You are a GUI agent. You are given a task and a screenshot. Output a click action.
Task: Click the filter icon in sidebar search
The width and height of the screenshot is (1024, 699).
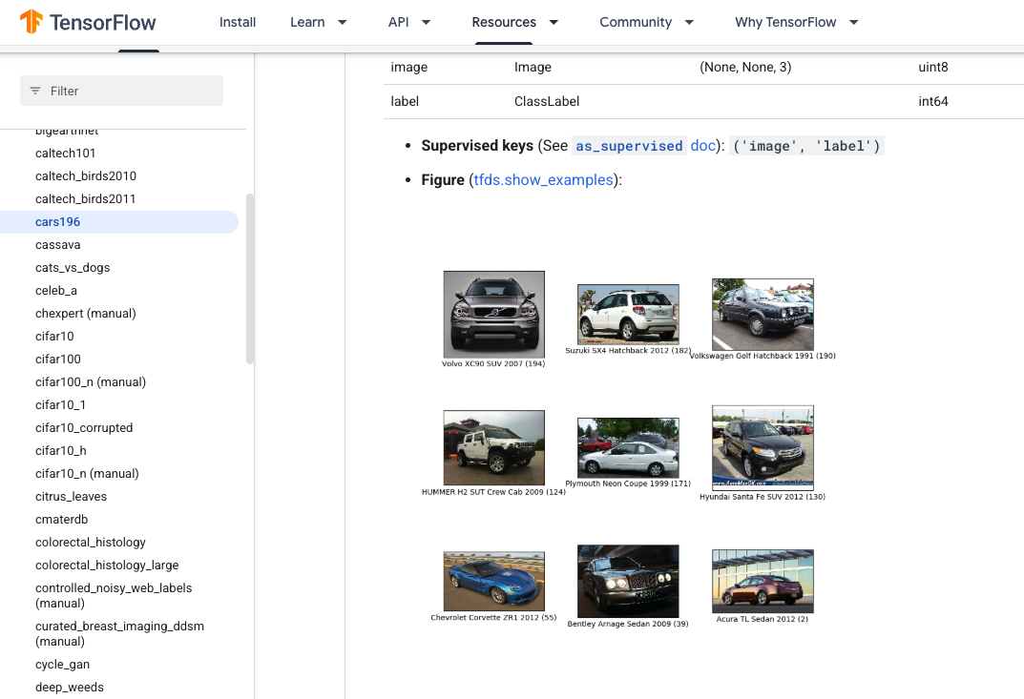pos(35,91)
